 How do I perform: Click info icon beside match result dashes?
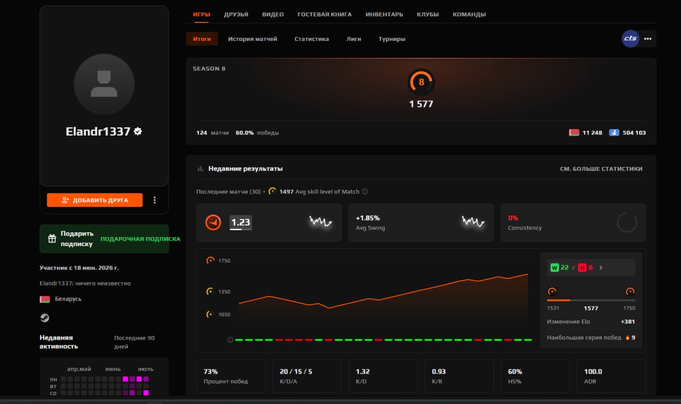tap(230, 340)
